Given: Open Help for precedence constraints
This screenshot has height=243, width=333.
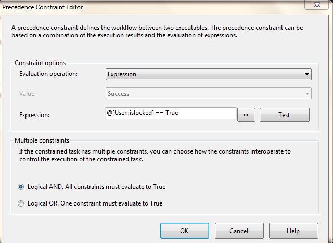Looking at the screenshot, I should coord(293,231).
